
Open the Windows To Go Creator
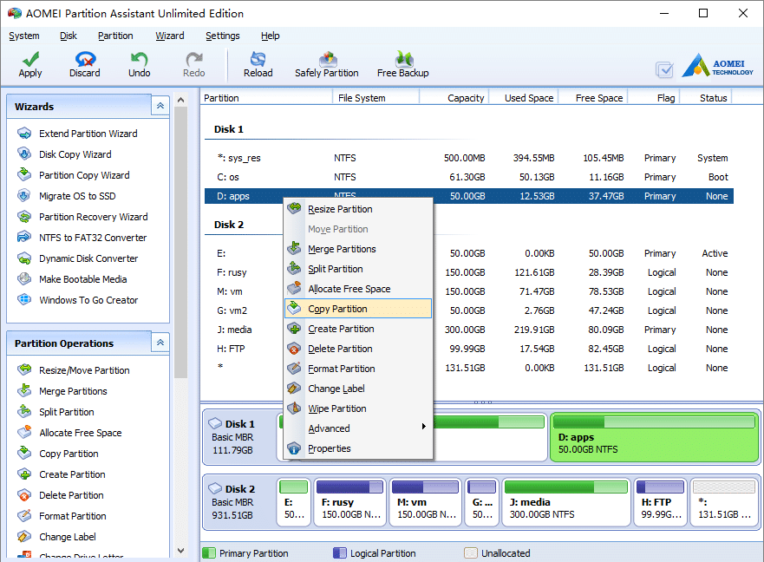[88, 300]
